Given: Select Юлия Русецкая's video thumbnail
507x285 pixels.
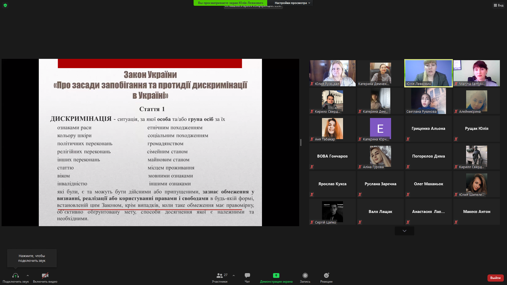Looking at the screenshot, I should 332,73.
